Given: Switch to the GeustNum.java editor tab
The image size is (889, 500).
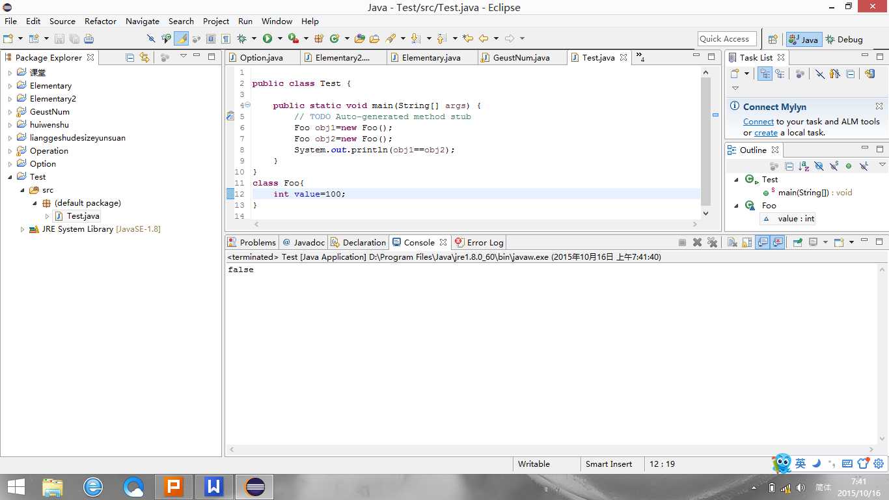Looking at the screenshot, I should tap(521, 57).
